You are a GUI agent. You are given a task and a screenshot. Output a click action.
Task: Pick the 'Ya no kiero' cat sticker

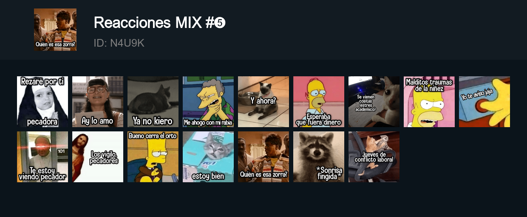point(153,102)
